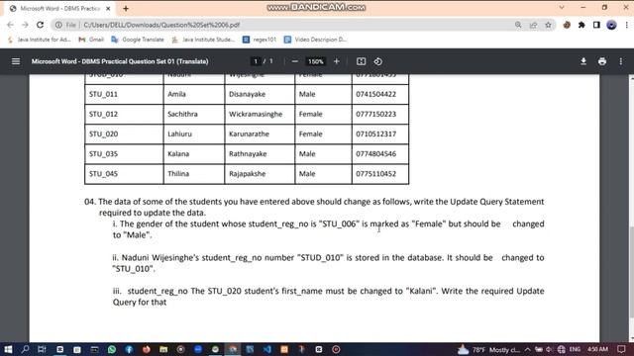Click the address bar URL
The width and height of the screenshot is (634, 356).
161,25
